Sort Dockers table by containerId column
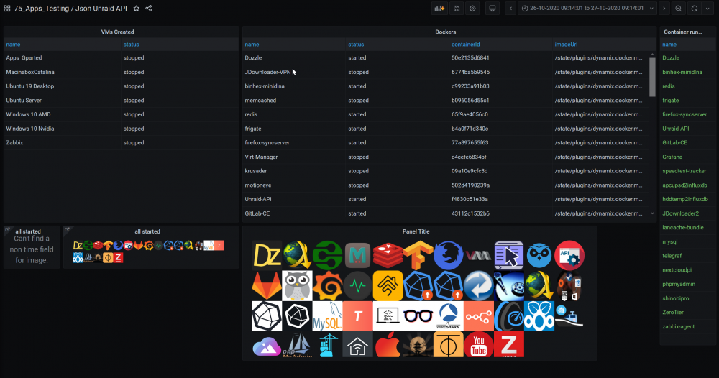 [x=465, y=45]
